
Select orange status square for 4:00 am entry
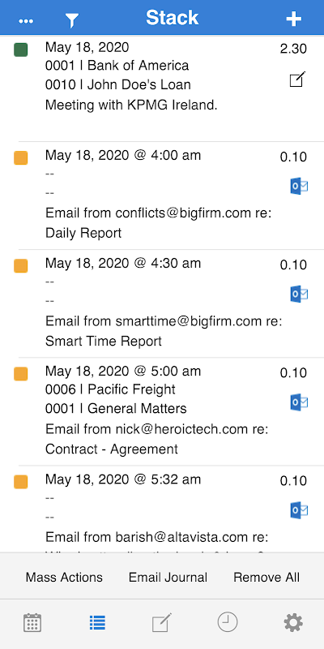pyautogui.click(x=21, y=157)
